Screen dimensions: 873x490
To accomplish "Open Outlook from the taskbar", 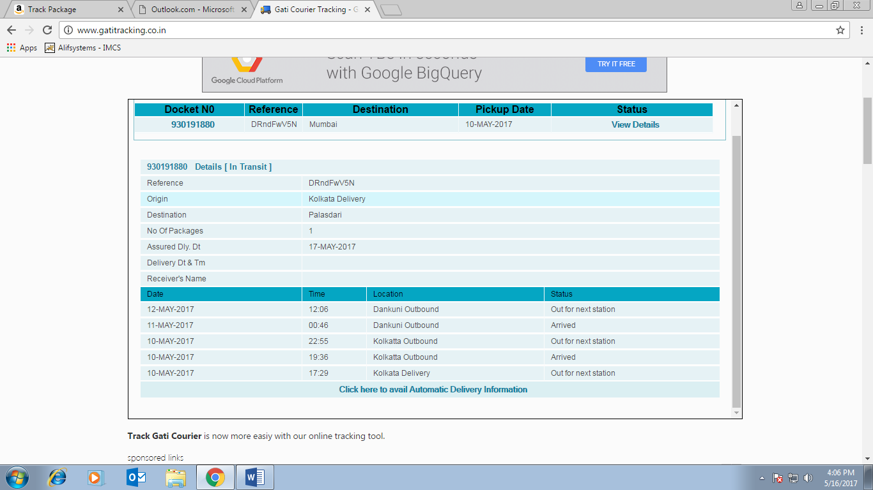I will (x=136, y=477).
